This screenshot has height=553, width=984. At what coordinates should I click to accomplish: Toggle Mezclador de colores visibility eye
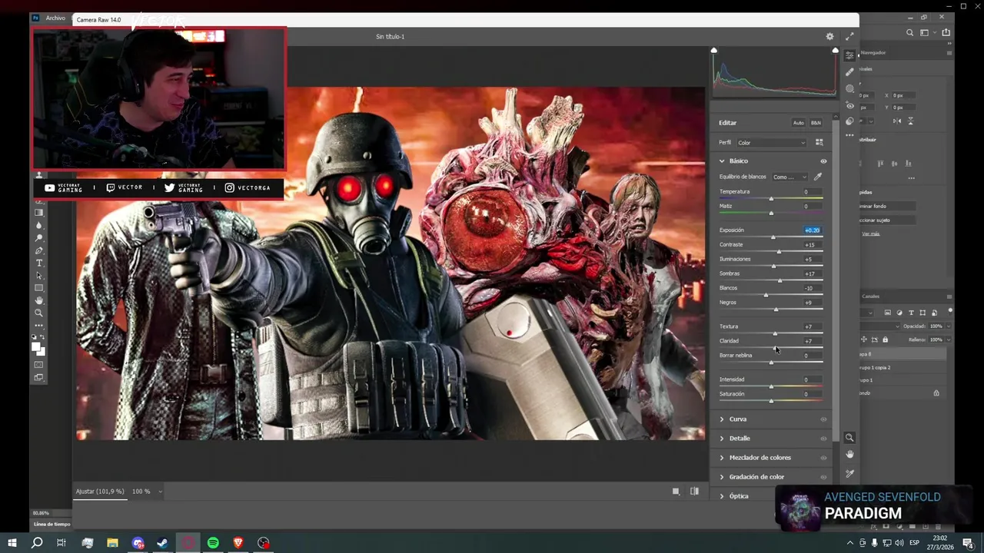[823, 458]
